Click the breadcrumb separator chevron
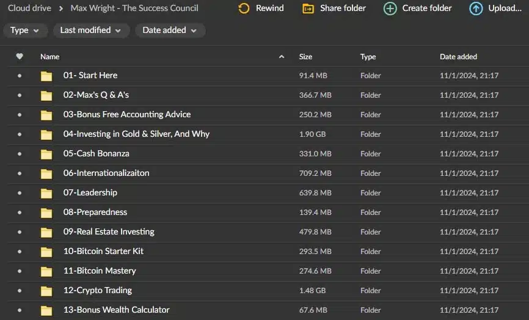 point(61,9)
